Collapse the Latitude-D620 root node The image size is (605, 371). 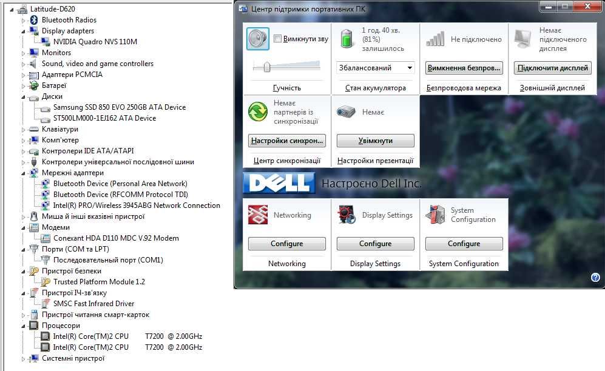pyautogui.click(x=12, y=10)
